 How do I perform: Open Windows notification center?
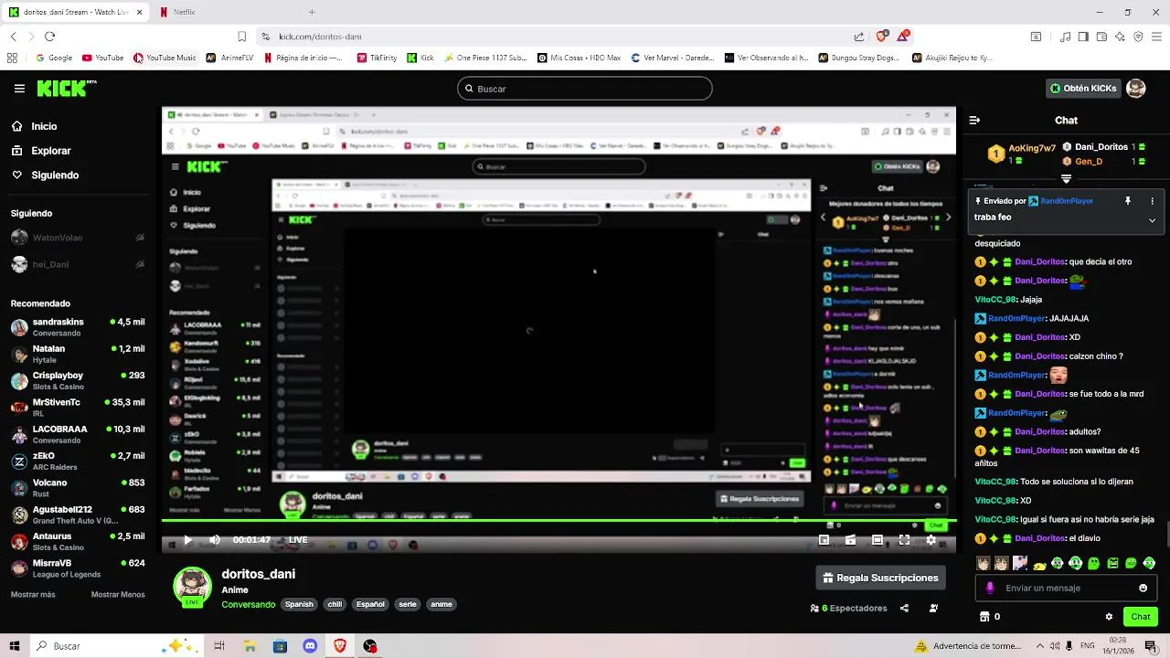[x=1151, y=646]
